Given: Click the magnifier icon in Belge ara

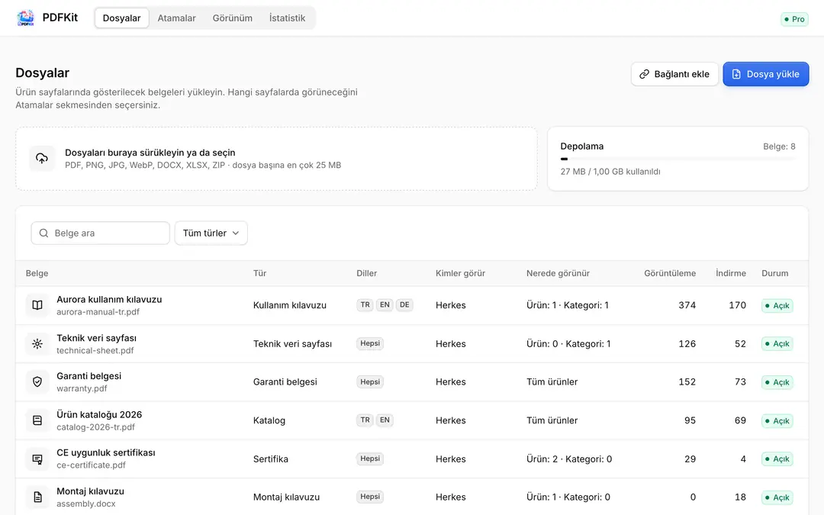Looking at the screenshot, I should point(43,233).
